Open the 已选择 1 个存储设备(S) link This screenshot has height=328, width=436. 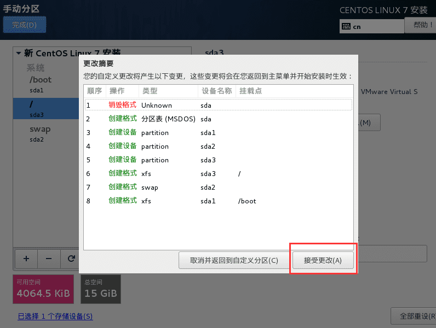(x=55, y=316)
